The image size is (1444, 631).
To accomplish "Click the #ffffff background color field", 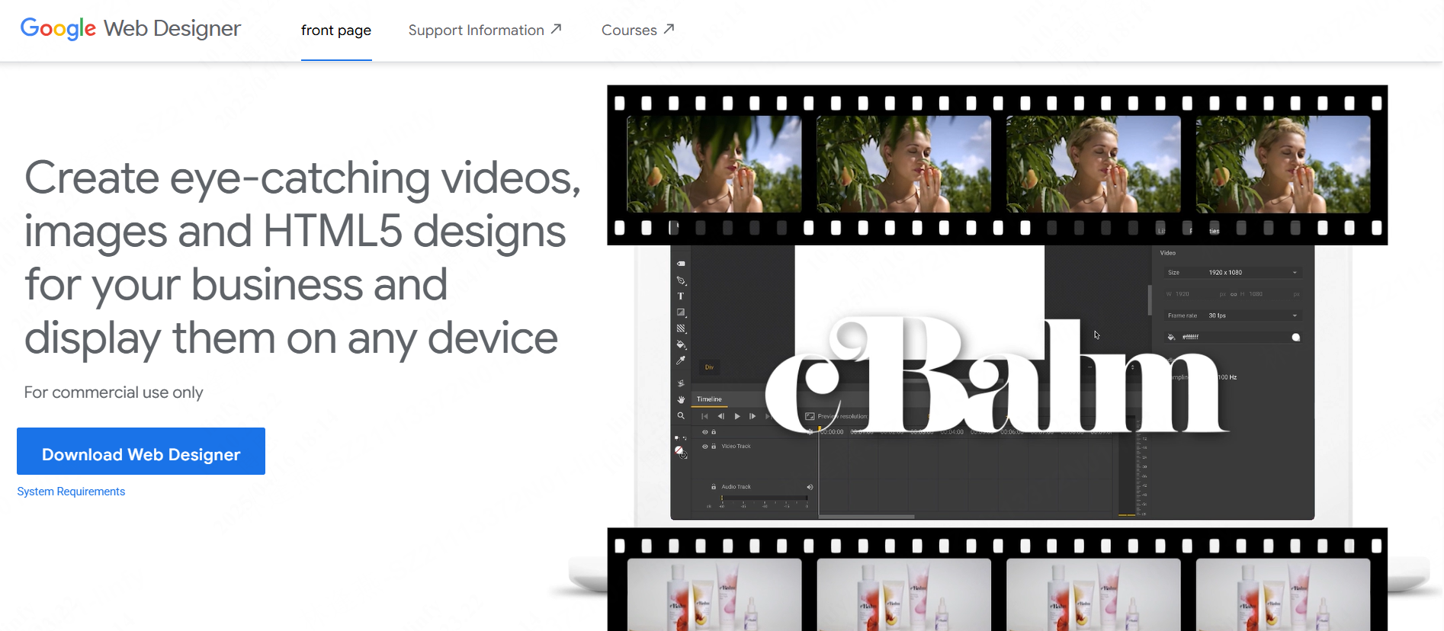I will point(1234,337).
